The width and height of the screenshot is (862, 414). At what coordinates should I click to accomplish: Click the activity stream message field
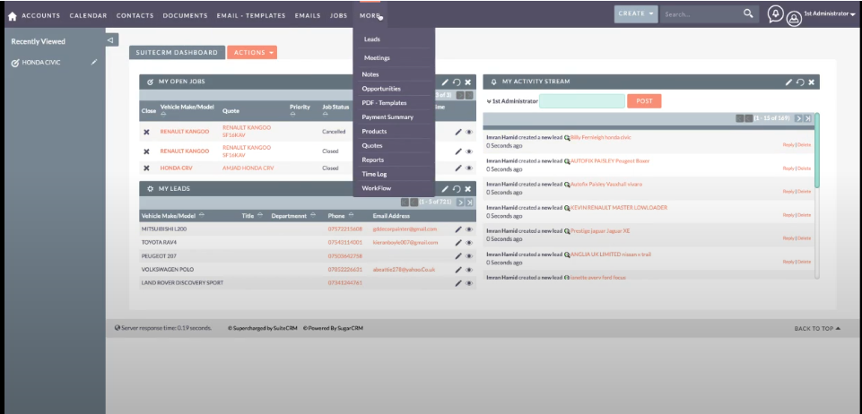pos(581,101)
